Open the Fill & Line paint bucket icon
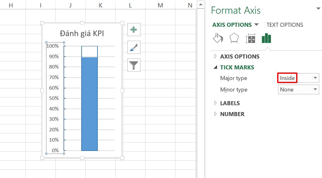 218,38
